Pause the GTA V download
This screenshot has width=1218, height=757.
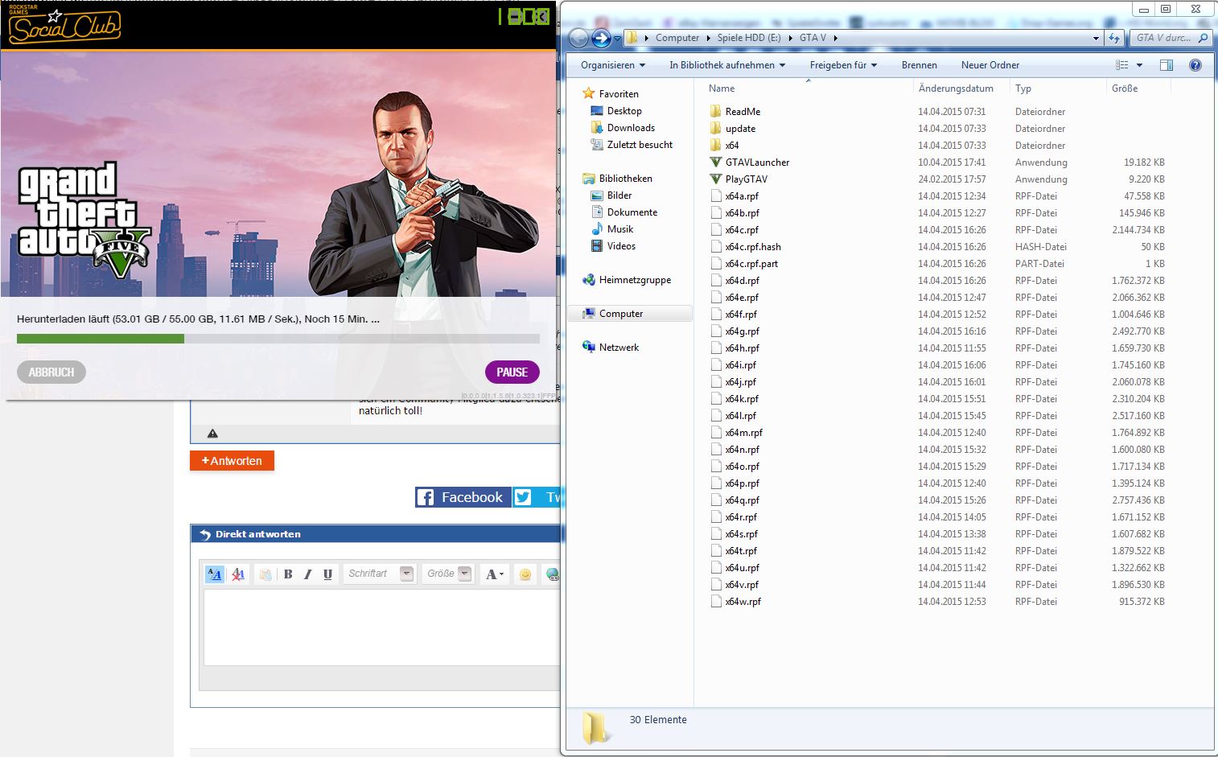(512, 372)
